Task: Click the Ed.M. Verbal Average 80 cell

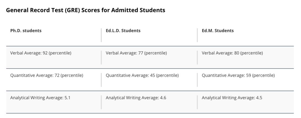Action: (232, 53)
